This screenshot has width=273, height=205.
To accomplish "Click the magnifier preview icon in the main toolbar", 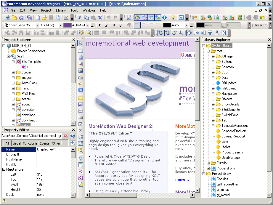I will tap(129, 17).
